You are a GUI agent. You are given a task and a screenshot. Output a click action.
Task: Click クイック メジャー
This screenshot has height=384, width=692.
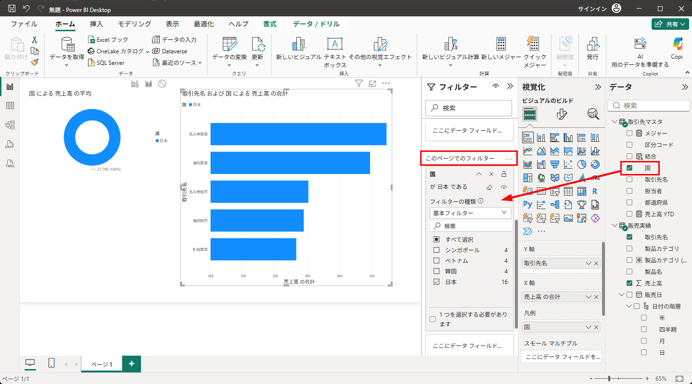coord(535,52)
